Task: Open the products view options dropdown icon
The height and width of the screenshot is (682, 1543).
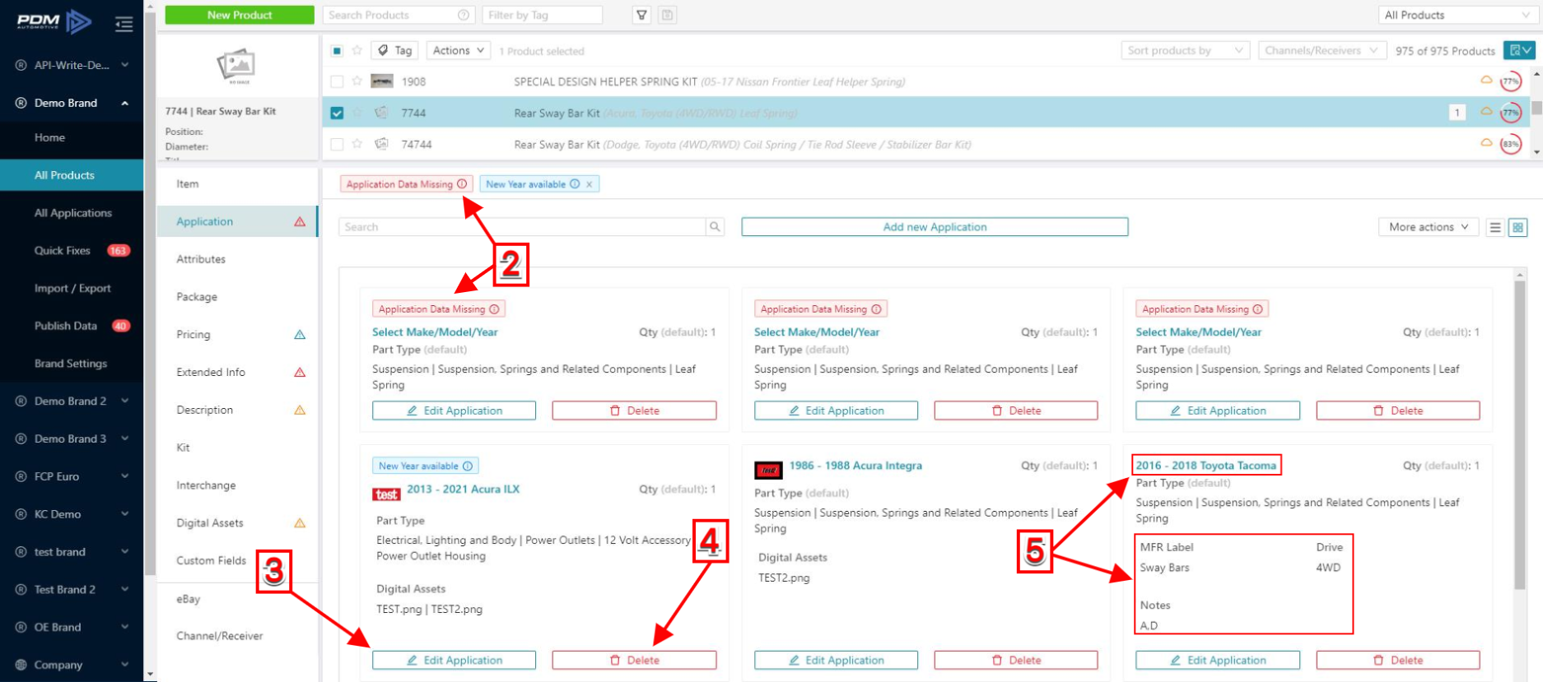Action: coord(1519,50)
